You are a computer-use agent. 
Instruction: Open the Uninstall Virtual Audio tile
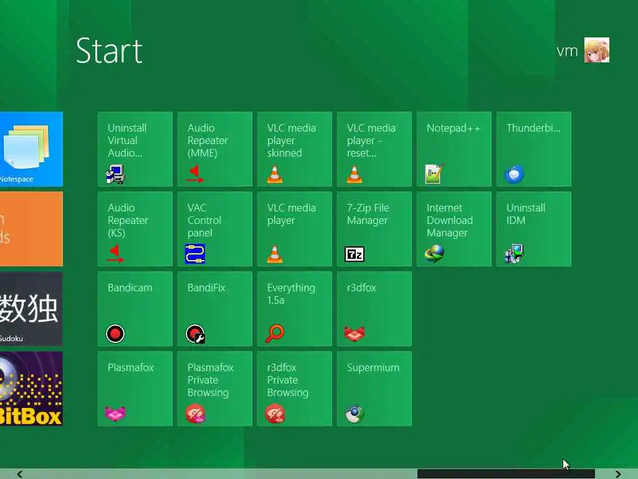pyautogui.click(x=135, y=149)
